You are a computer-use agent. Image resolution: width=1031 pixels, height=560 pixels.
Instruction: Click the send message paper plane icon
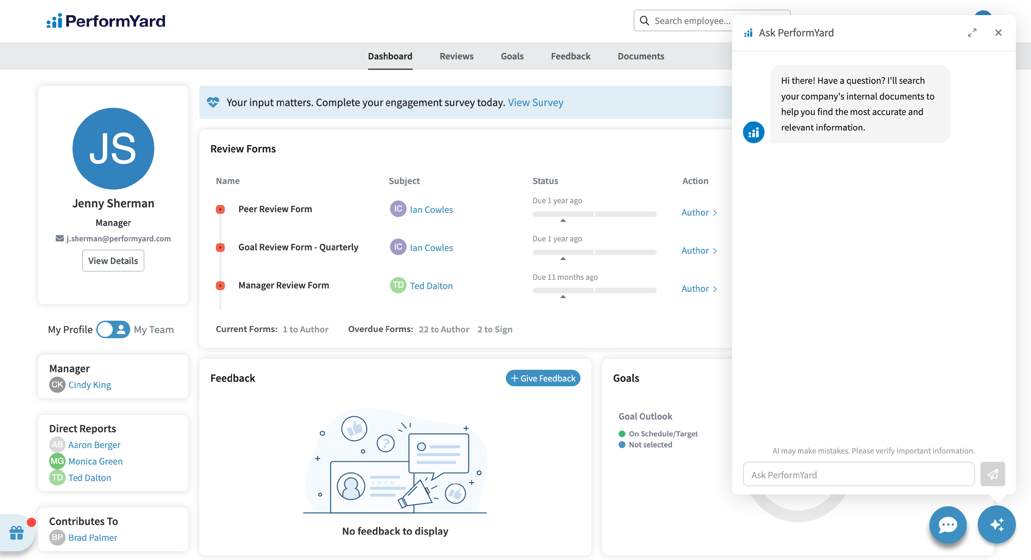click(992, 475)
